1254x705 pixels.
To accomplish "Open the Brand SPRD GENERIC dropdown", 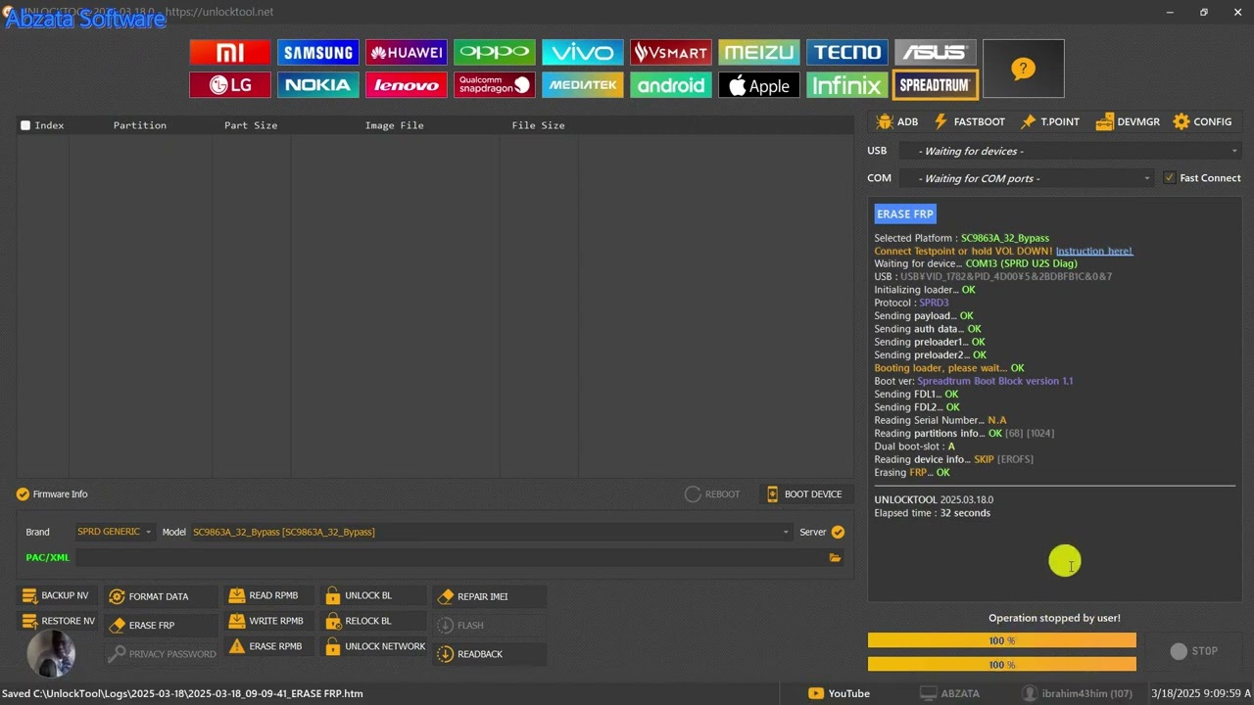I will pos(115,532).
